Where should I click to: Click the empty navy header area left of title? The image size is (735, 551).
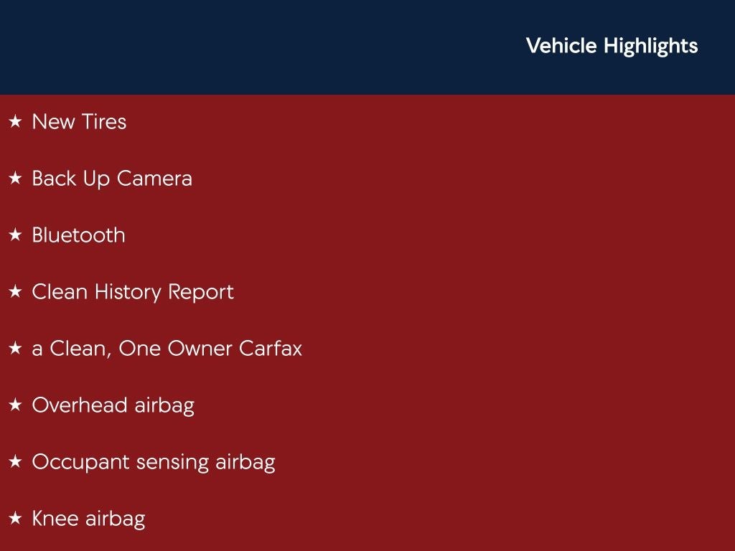tap(251, 47)
